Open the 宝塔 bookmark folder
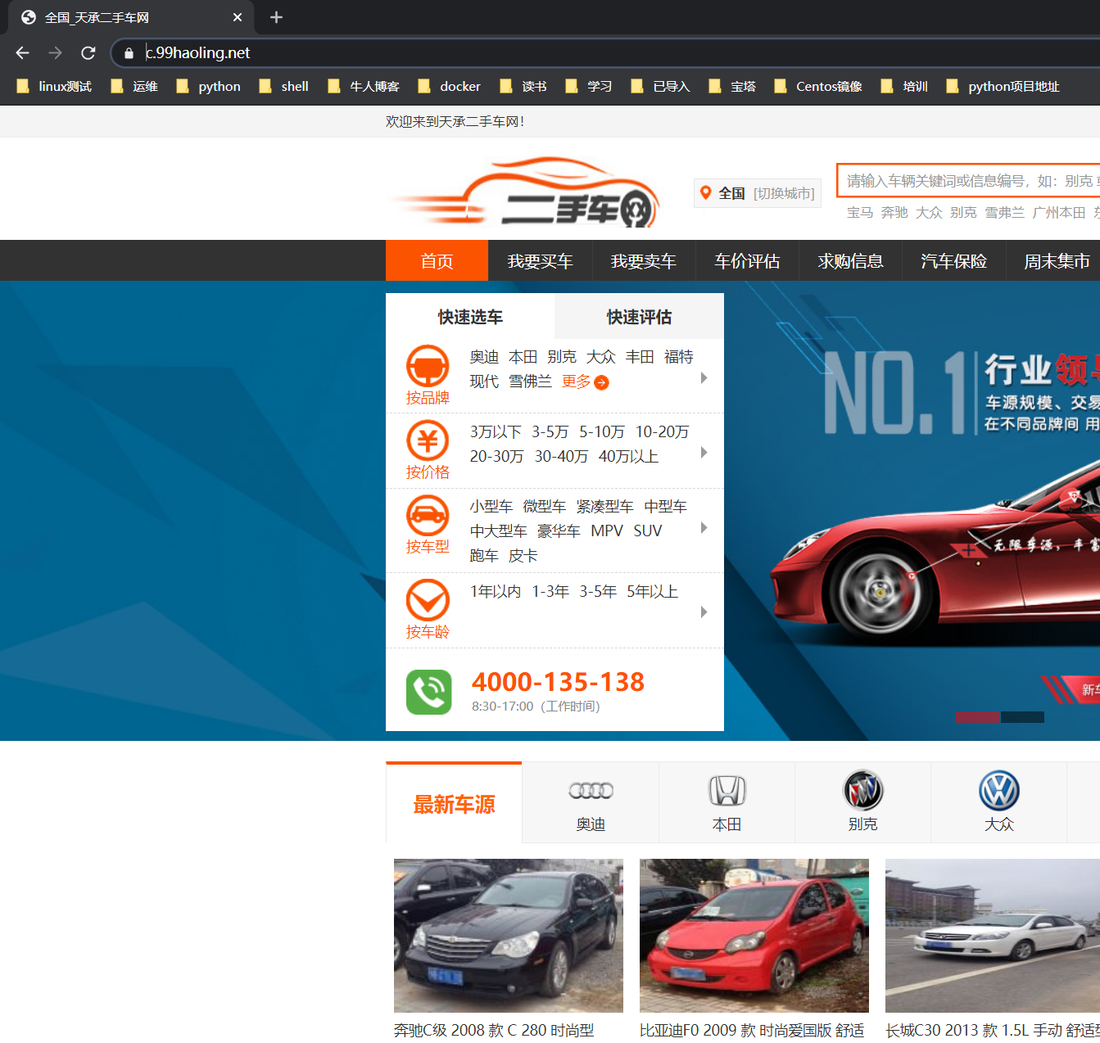Viewport: 1100px width, 1043px height. pos(732,86)
